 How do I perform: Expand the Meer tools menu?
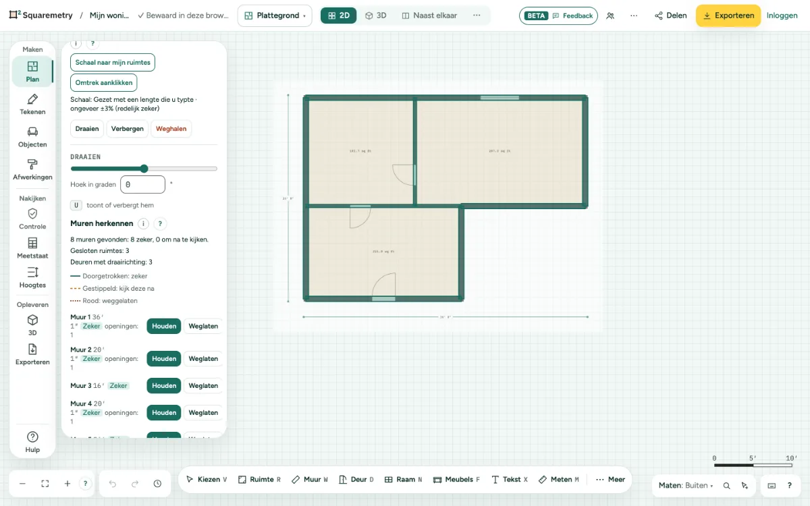pyautogui.click(x=610, y=480)
